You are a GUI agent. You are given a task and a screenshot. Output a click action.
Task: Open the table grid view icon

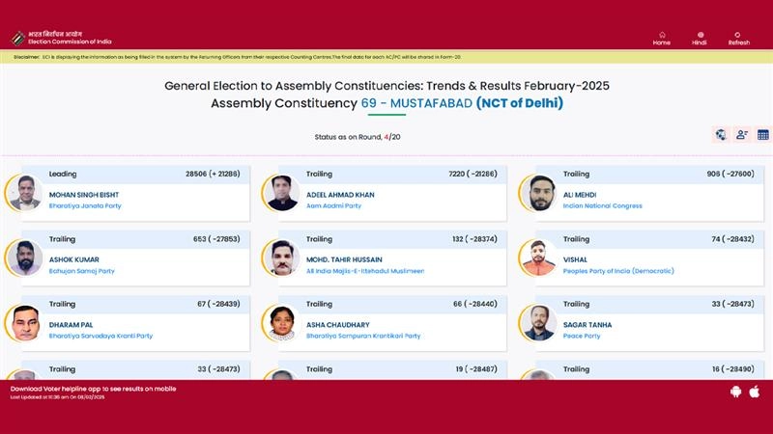(763, 135)
